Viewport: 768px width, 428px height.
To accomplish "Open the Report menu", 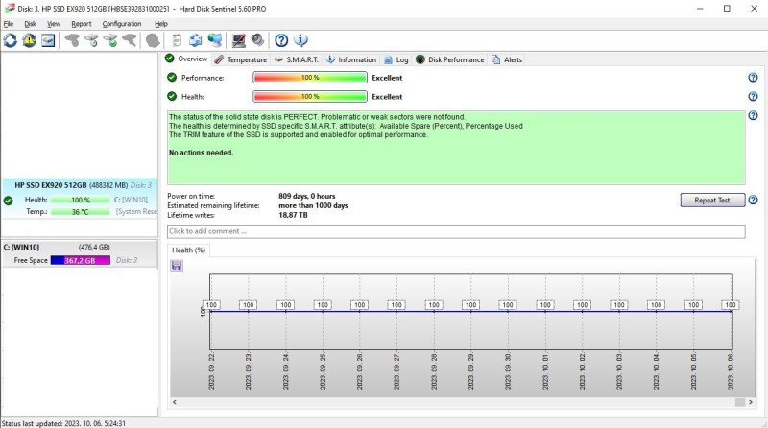I will pyautogui.click(x=82, y=23).
